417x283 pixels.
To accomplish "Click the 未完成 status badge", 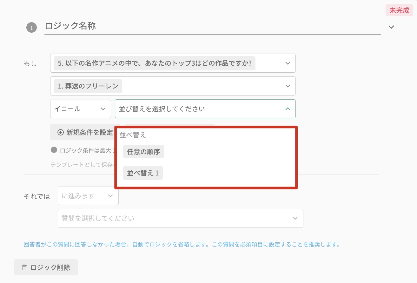I will click(x=400, y=10).
